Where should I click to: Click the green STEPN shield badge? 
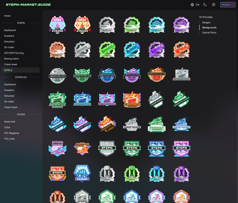pyautogui.click(x=132, y=148)
